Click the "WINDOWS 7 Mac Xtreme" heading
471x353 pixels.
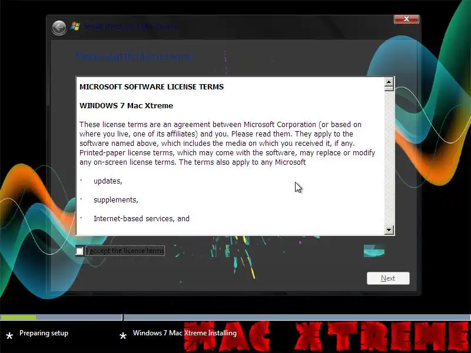click(126, 106)
